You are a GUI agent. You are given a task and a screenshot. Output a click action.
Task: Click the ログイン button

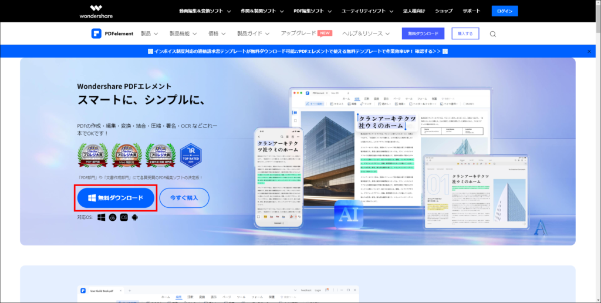[504, 11]
